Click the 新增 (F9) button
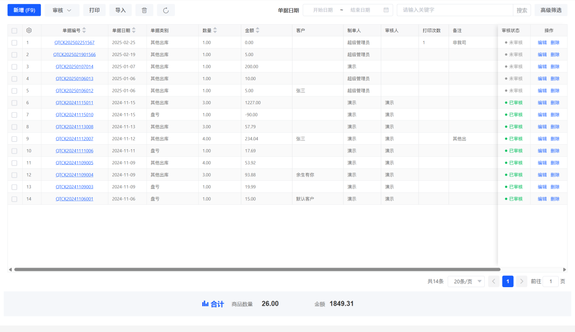575x332 pixels. point(24,10)
